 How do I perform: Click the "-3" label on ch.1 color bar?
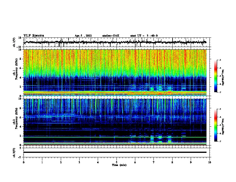pos(220,60)
